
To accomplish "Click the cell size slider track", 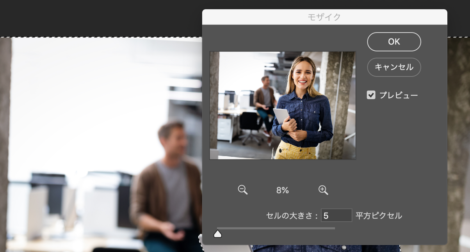I will coord(276,228).
